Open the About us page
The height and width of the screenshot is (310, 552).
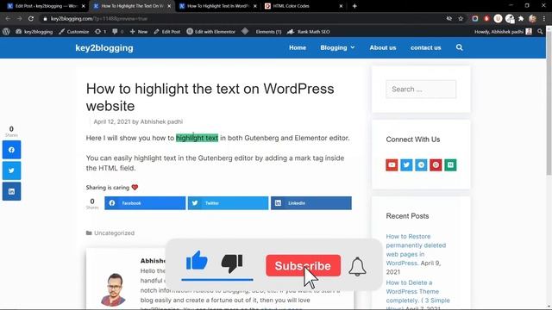(383, 47)
